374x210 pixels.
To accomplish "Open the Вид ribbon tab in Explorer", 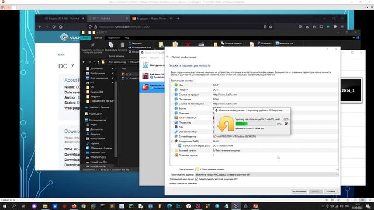I will [127, 38].
